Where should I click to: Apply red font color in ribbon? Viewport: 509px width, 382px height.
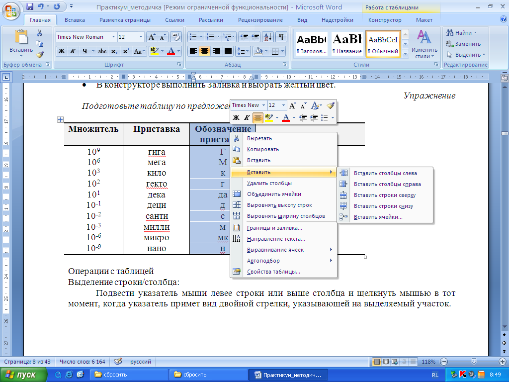[171, 51]
